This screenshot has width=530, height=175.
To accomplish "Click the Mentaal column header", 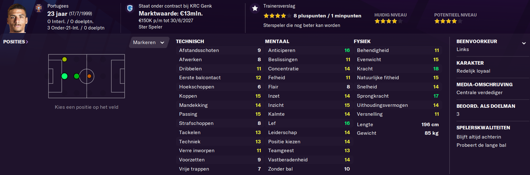I will click(277, 41).
